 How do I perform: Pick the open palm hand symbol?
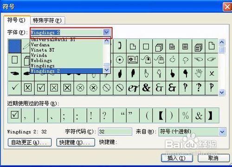point(199,73)
